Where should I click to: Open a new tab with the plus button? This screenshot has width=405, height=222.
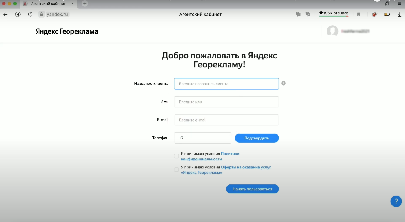tap(85, 4)
